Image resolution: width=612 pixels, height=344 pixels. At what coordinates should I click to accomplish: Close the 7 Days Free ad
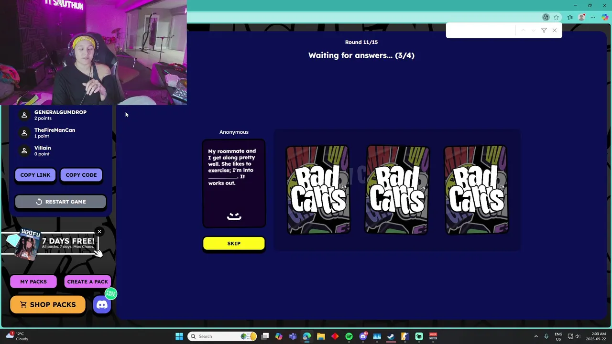tap(99, 232)
